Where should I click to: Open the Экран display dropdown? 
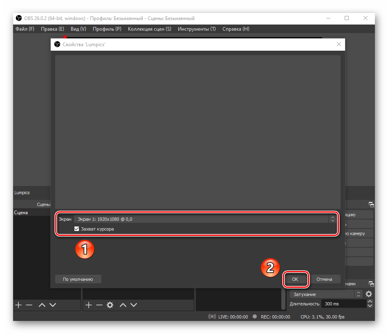(204, 219)
